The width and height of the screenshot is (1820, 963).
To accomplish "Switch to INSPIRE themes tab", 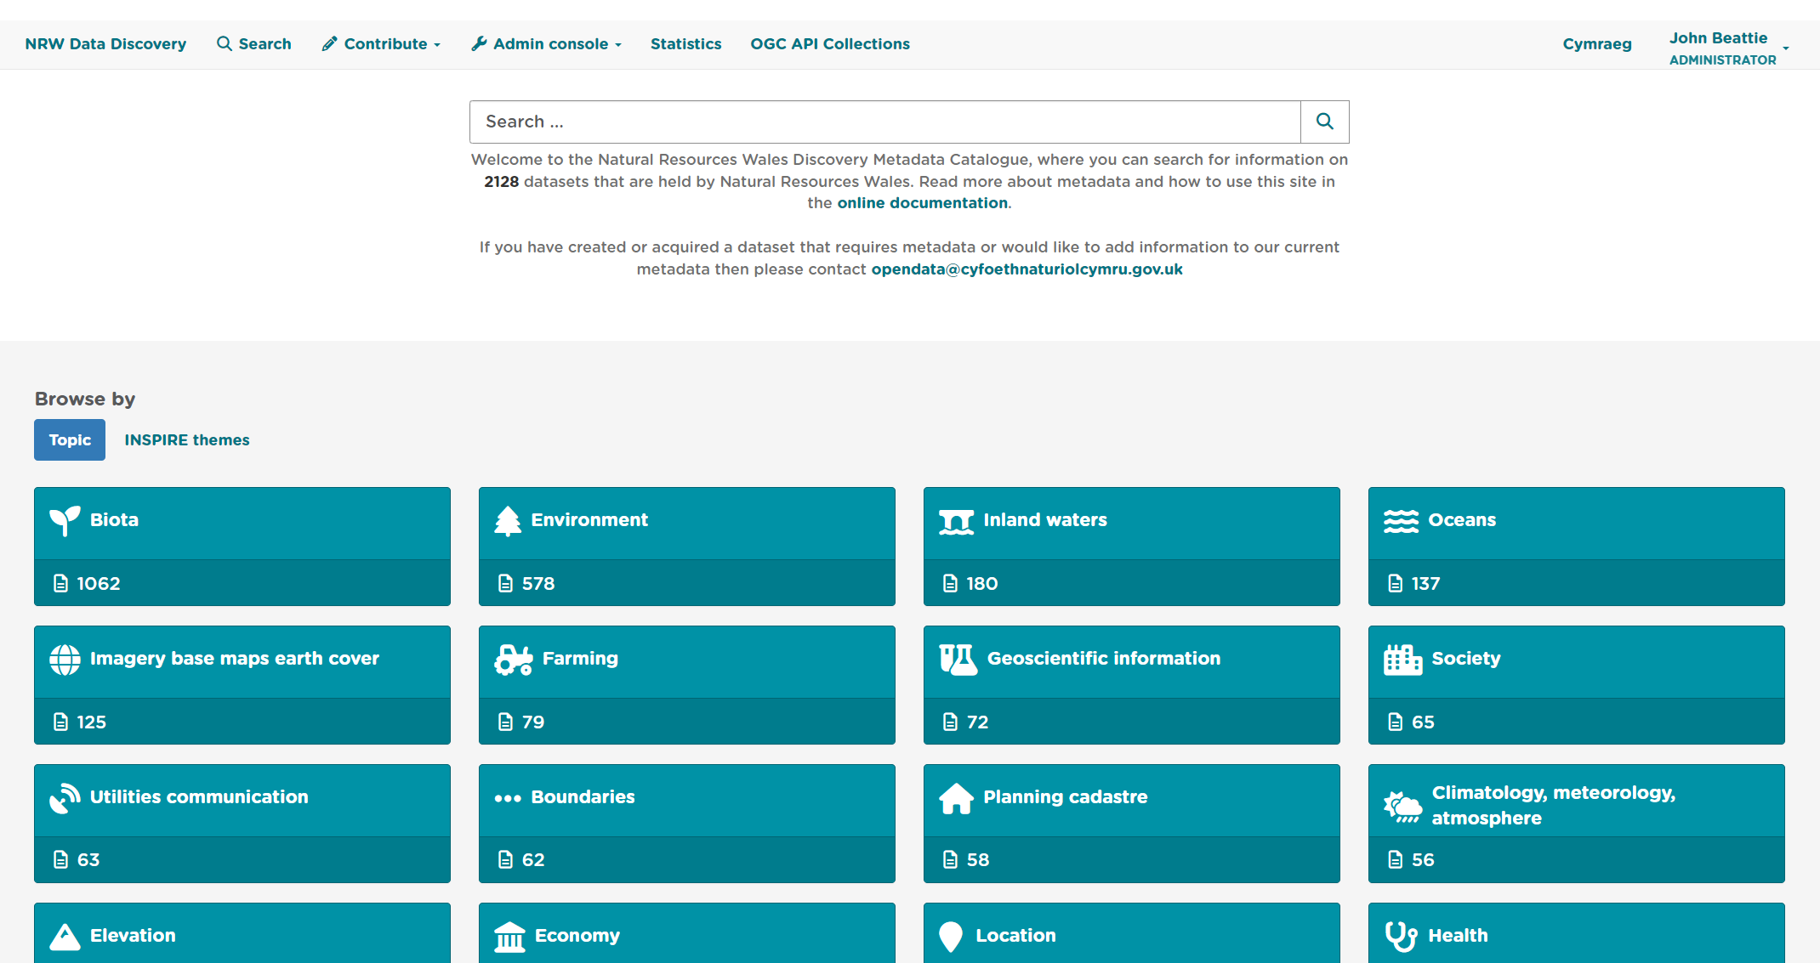I will tap(187, 440).
